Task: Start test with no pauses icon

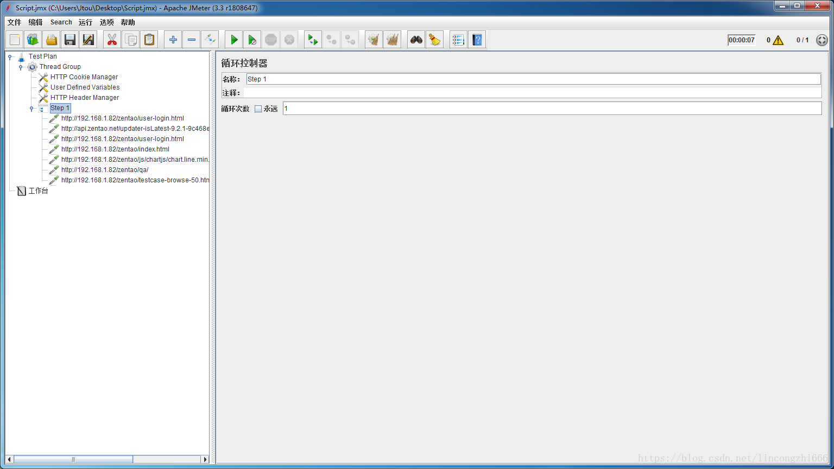Action: [252, 40]
